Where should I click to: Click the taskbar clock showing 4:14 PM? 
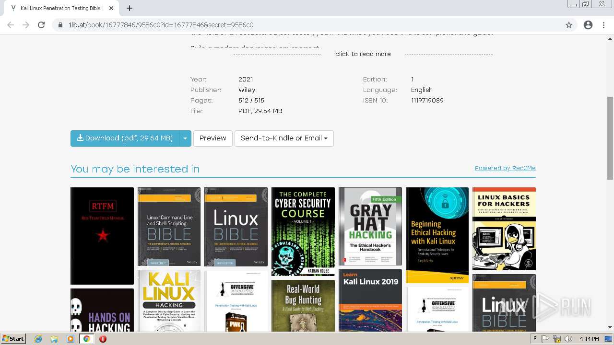click(x=589, y=339)
